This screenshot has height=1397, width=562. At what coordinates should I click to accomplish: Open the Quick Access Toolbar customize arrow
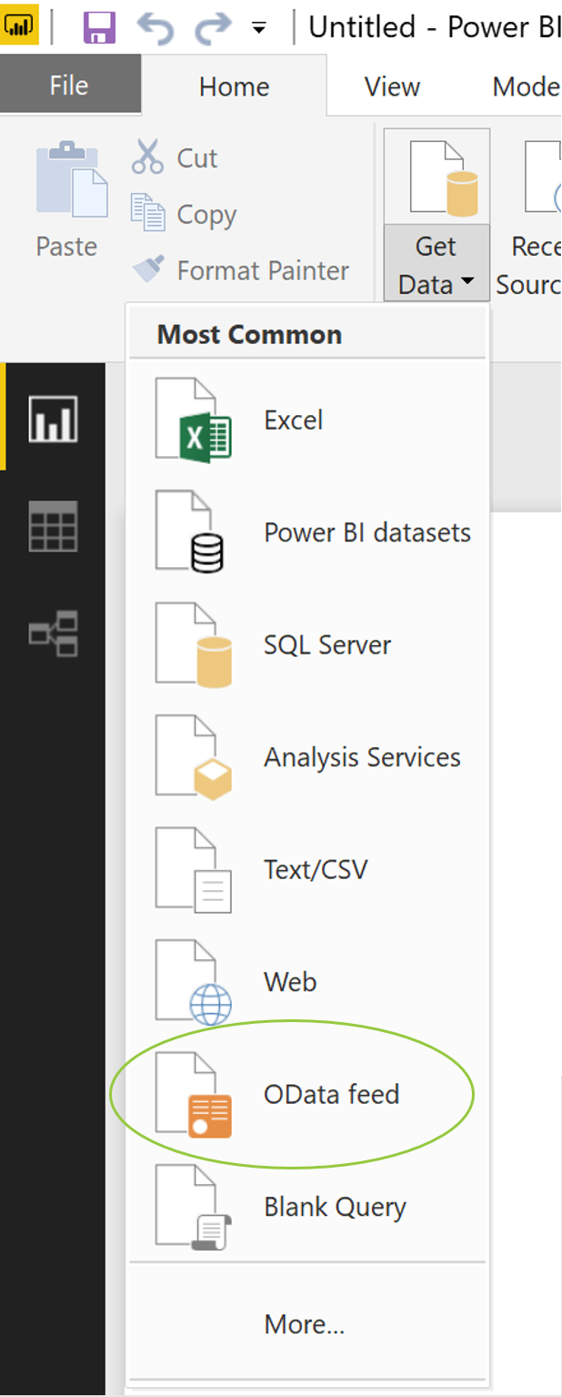259,28
